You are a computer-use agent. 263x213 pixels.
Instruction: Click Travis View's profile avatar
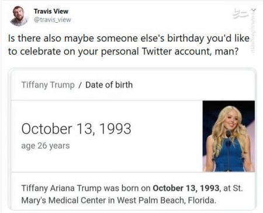click(19, 16)
